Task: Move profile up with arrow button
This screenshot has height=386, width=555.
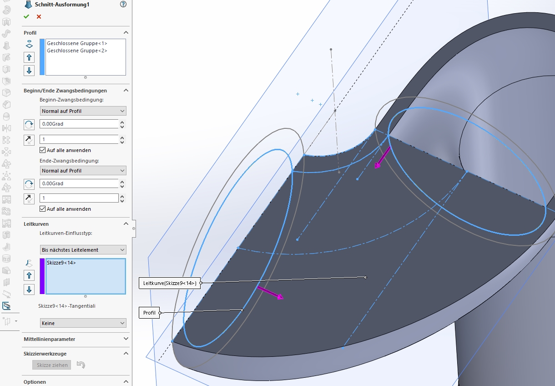Action: (29, 57)
